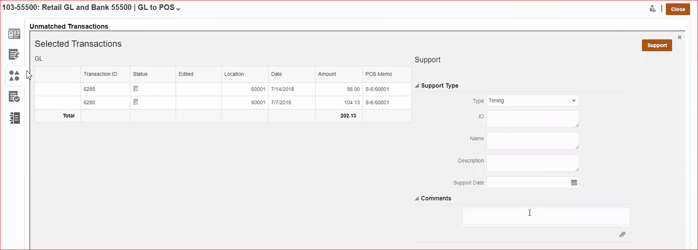The height and width of the screenshot is (250, 698).
Task: Click the amount 104.13 cell
Action: 339,103
